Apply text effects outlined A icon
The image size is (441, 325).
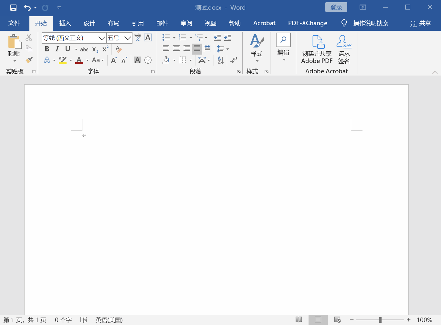click(47, 60)
